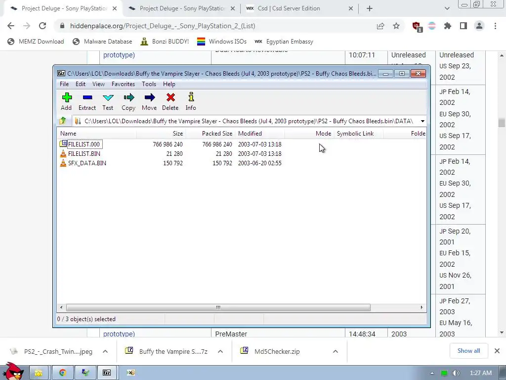Open Malware Database bookmark

(103, 42)
